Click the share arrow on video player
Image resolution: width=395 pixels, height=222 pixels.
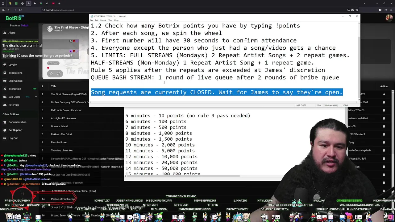pyautogui.click(x=51, y=74)
